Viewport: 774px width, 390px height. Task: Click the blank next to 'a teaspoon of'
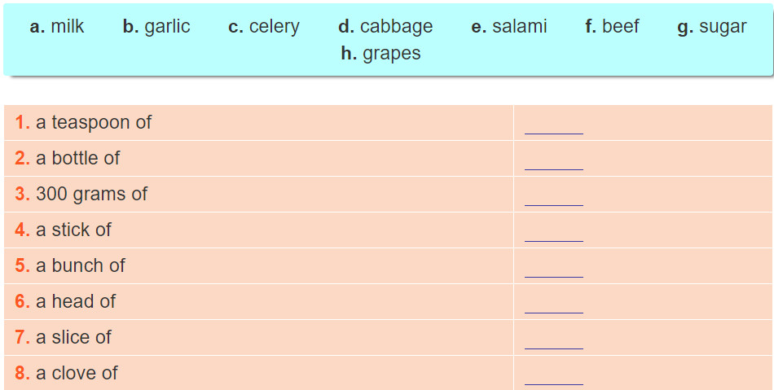tap(554, 125)
